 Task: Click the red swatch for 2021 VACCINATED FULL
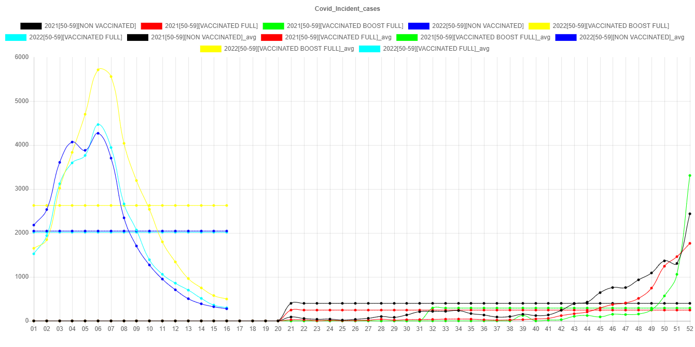tap(151, 26)
